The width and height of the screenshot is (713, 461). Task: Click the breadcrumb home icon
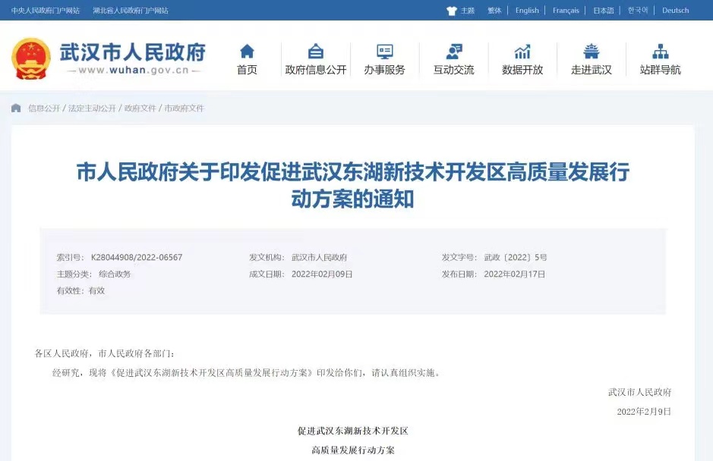(x=16, y=108)
